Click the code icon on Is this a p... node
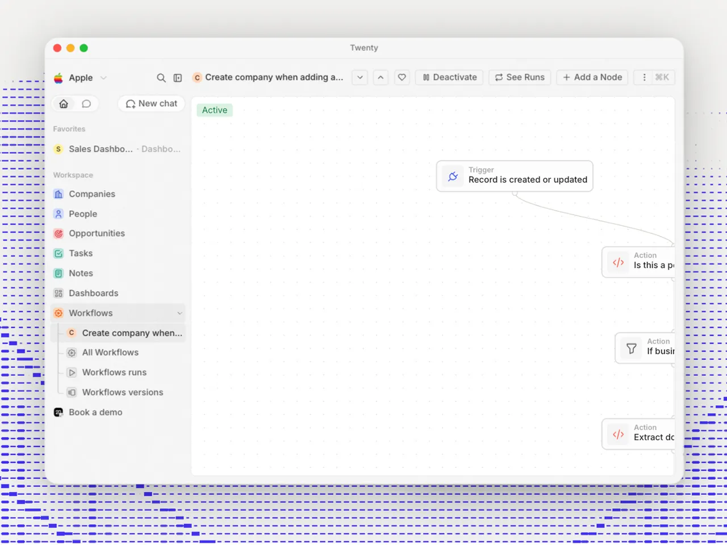Screen dimensions: 727x545 coord(619,262)
